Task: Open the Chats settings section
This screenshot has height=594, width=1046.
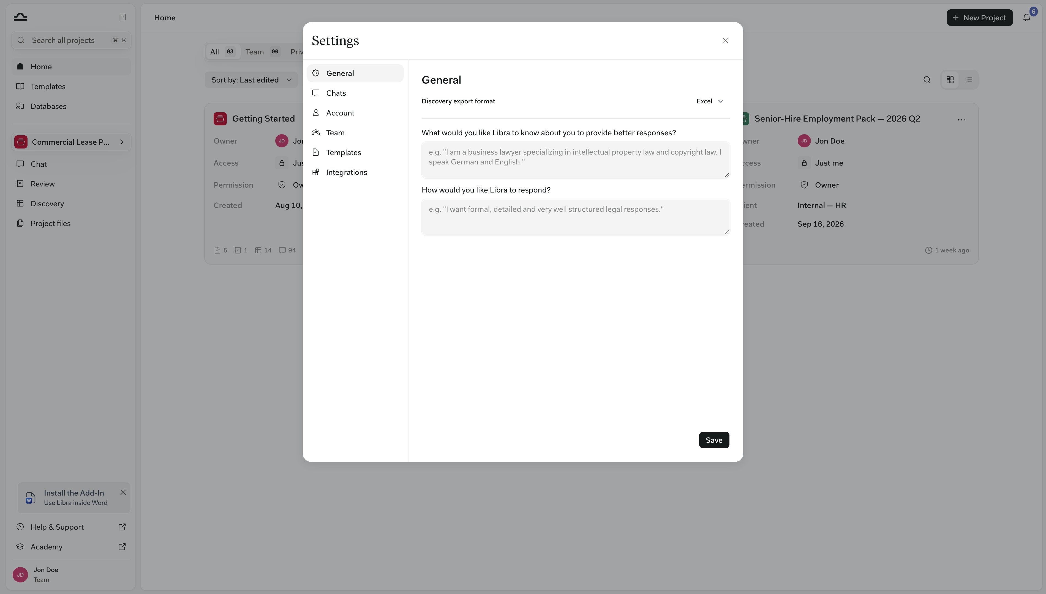Action: [355, 93]
